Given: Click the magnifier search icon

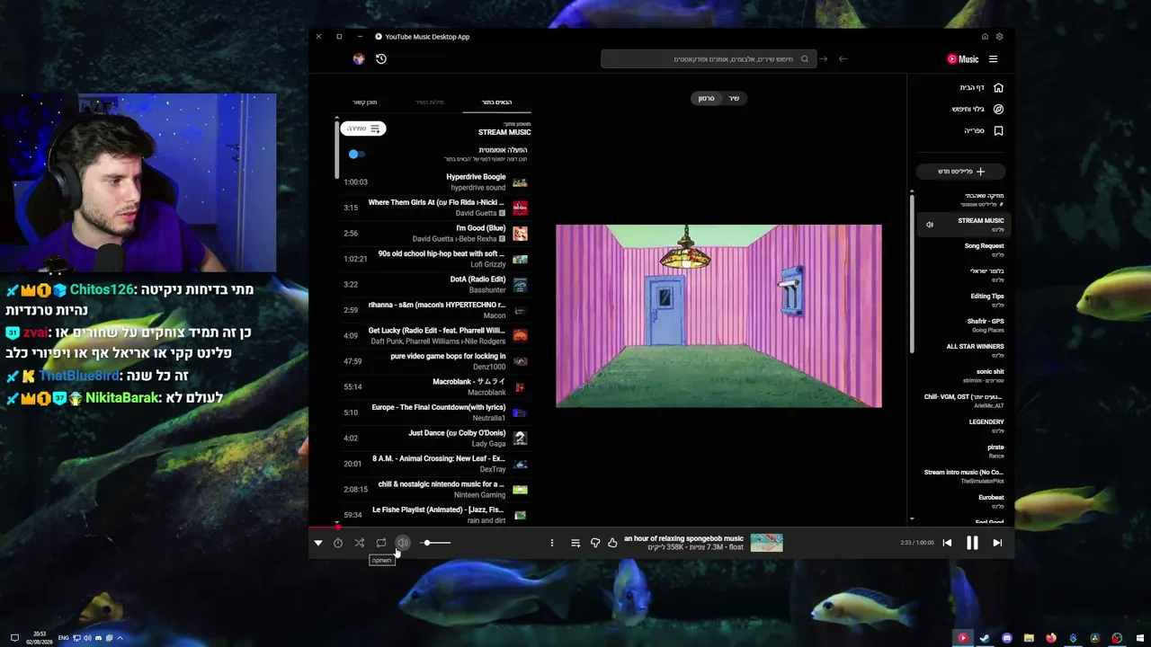Looking at the screenshot, I should tap(805, 59).
